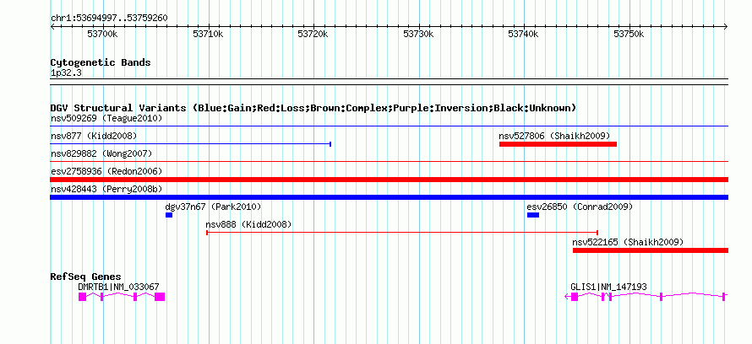
Task: Click the chr1:53694997..53759260 coordinate label
Action: click(x=109, y=19)
